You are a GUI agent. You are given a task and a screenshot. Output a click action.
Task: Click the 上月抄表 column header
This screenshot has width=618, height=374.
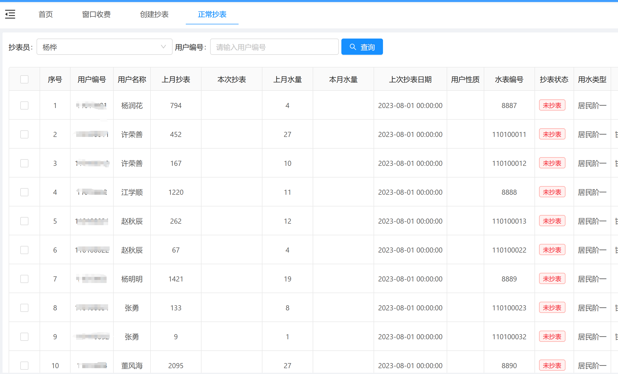176,79
